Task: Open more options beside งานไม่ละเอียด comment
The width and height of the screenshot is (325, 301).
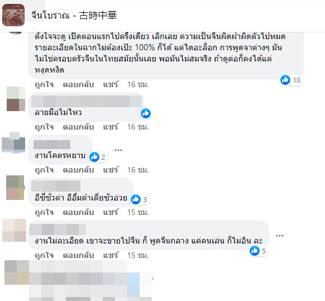Action: click(x=280, y=236)
